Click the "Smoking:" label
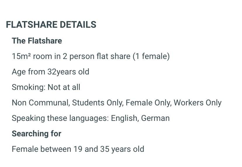242x167 pixels. 28,87
